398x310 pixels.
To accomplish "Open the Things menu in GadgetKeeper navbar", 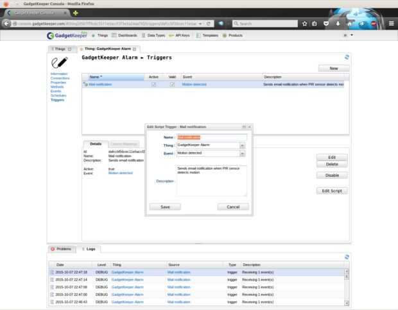I will click(x=99, y=35).
